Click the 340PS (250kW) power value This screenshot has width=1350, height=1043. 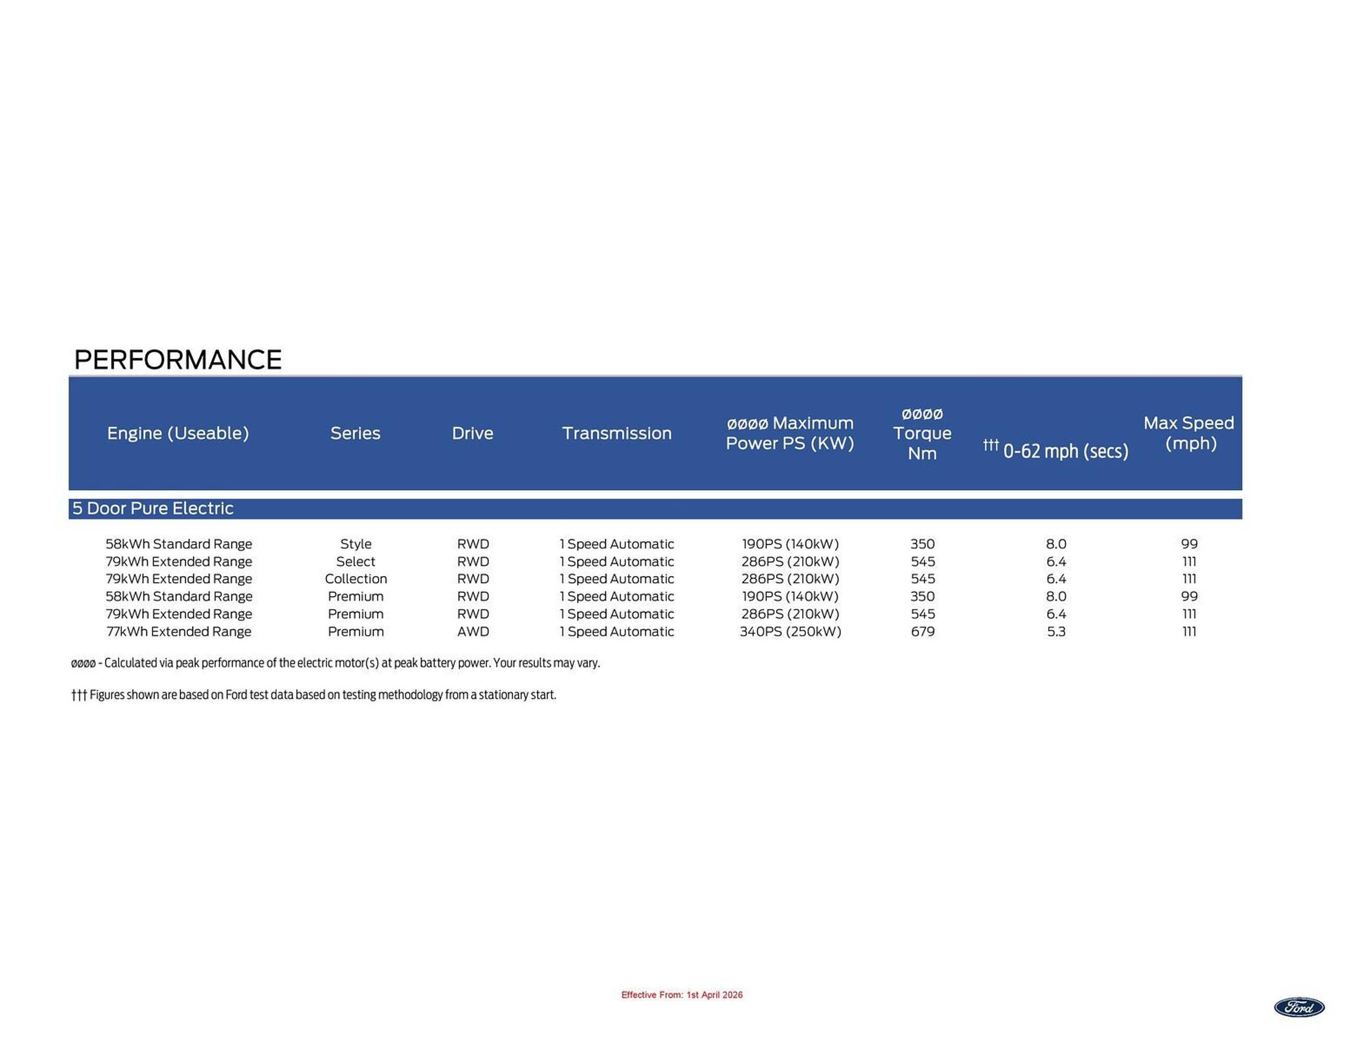point(790,632)
